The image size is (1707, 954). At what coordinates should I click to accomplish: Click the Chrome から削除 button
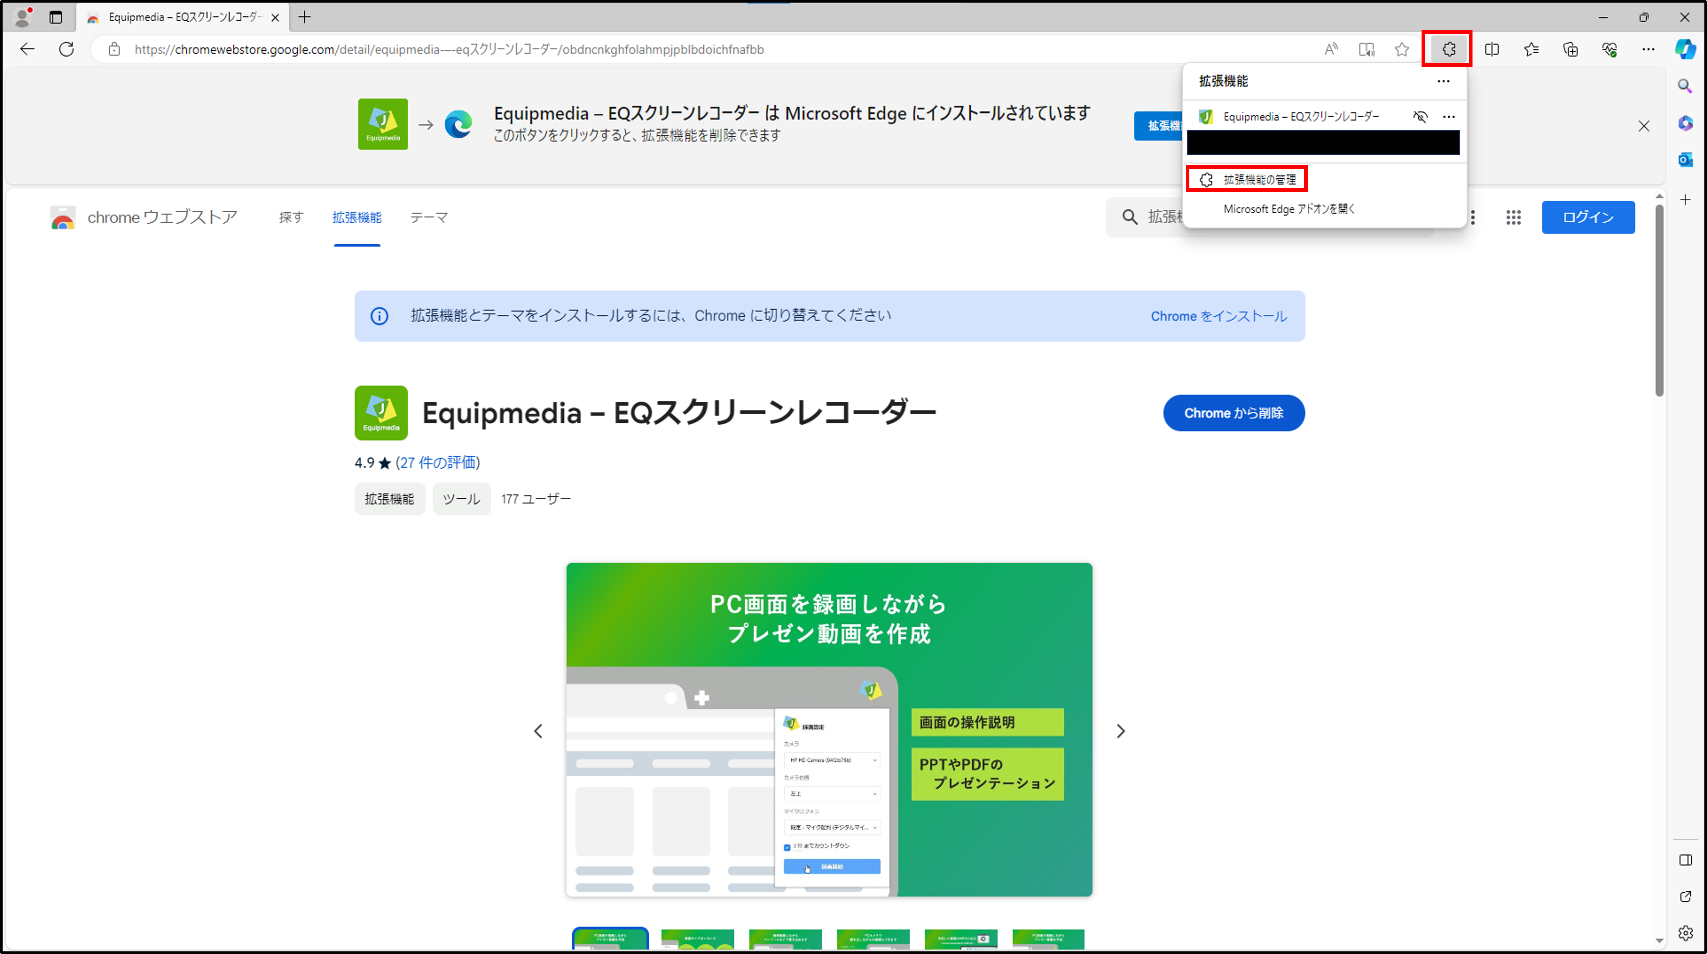tap(1233, 413)
